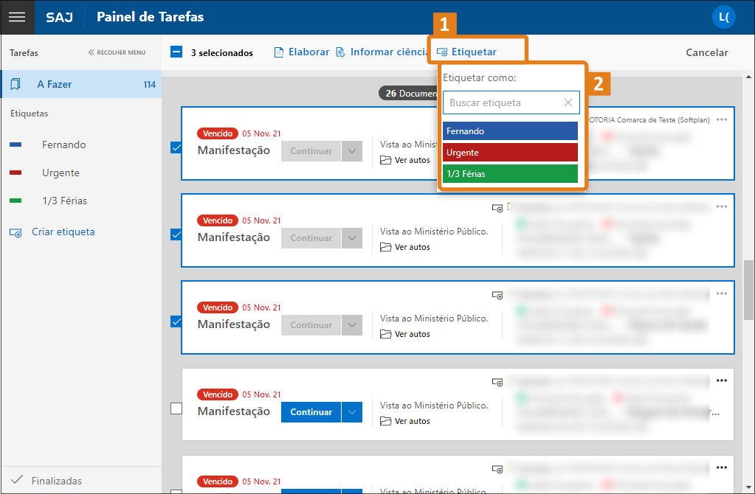
Task: Collapse sidebar with Recolher Menu
Action: click(117, 52)
